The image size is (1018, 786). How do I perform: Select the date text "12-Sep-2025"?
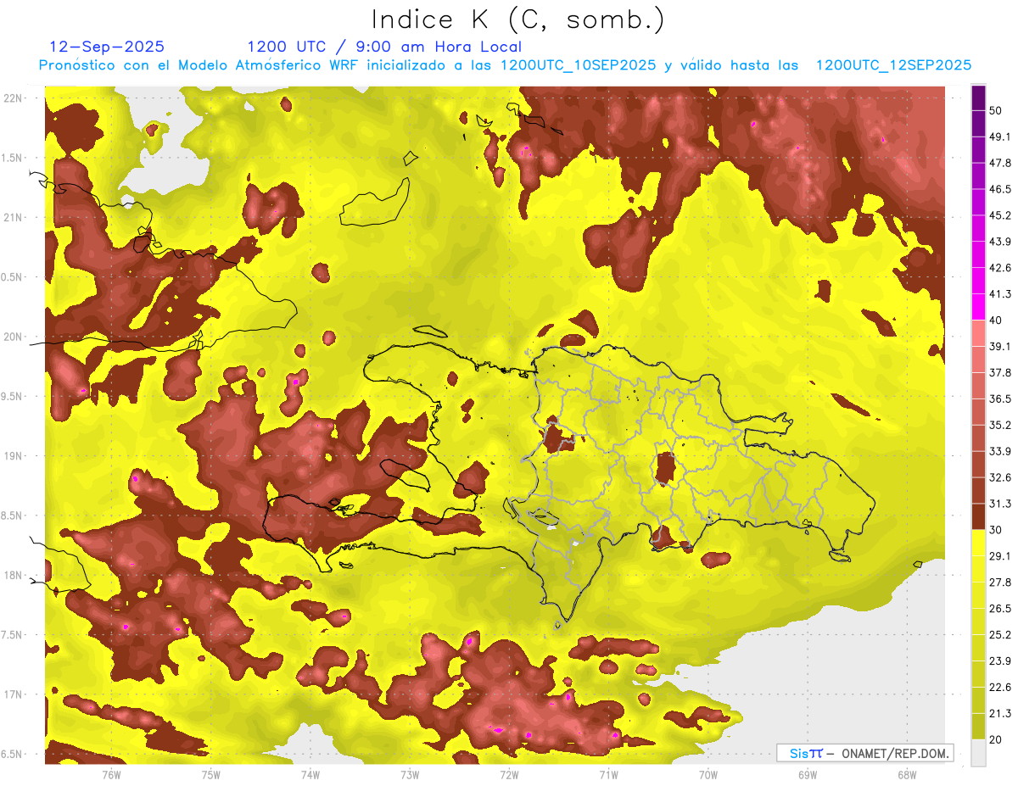point(107,47)
